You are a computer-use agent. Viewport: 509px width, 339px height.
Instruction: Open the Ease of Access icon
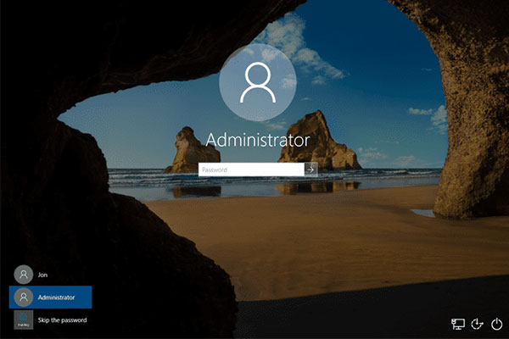477,324
